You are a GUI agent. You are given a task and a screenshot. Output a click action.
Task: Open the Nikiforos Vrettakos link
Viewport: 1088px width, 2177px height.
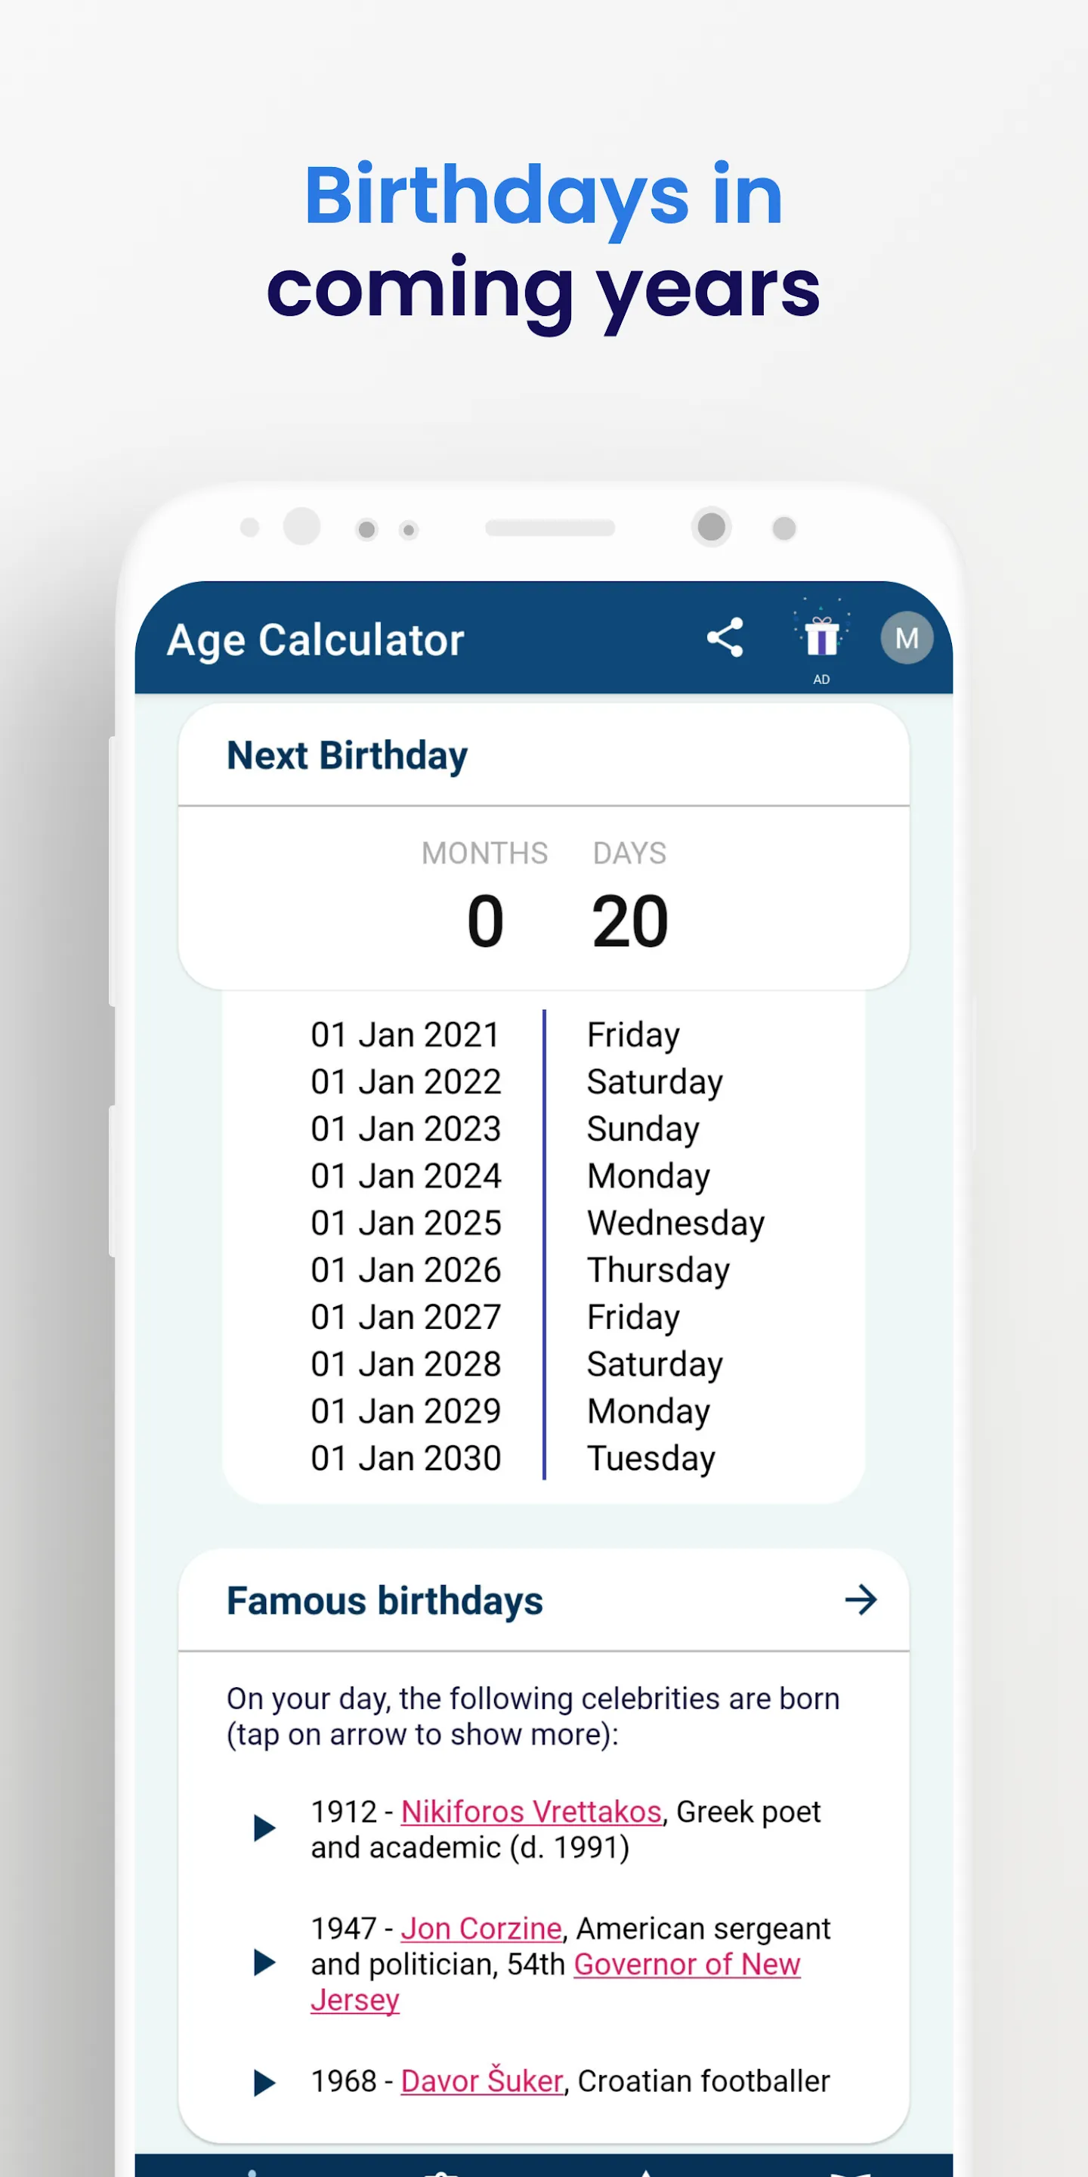530,1811
